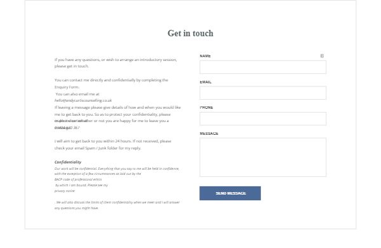
Task: Submit form with Send Message button
Action: pos(230,193)
